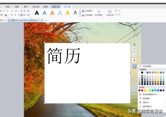The width and height of the screenshot is (166, 117).
Task: Click the shape fill bucket floating button
Action: coord(134,61)
